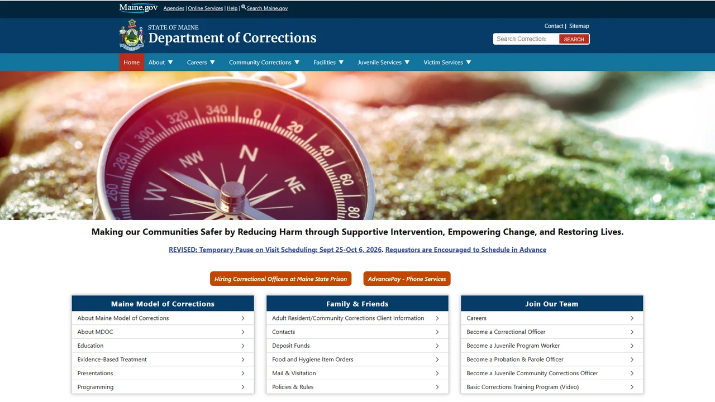Open the Juvenile Services dropdown
The image size is (715, 402).
pyautogui.click(x=384, y=63)
